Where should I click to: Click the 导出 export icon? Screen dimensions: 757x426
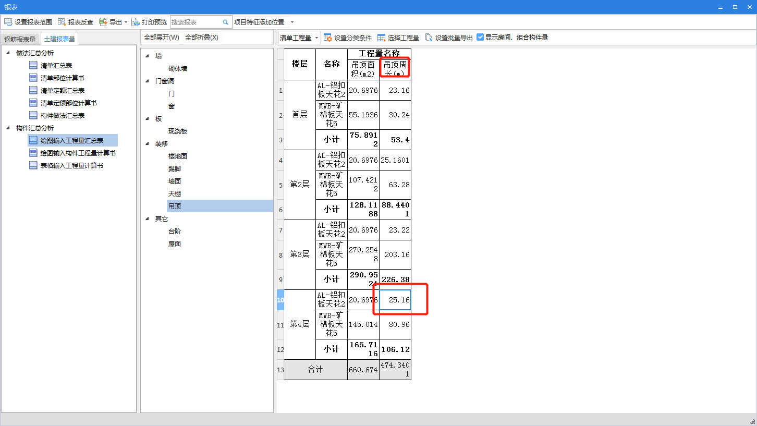pyautogui.click(x=103, y=22)
